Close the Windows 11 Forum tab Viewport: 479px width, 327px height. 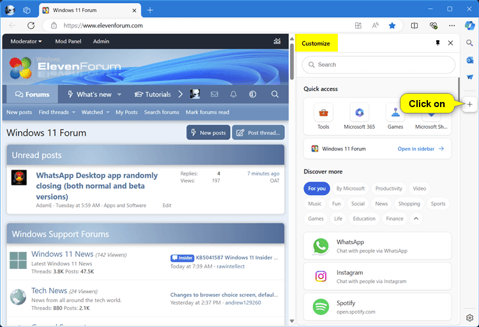pos(134,10)
